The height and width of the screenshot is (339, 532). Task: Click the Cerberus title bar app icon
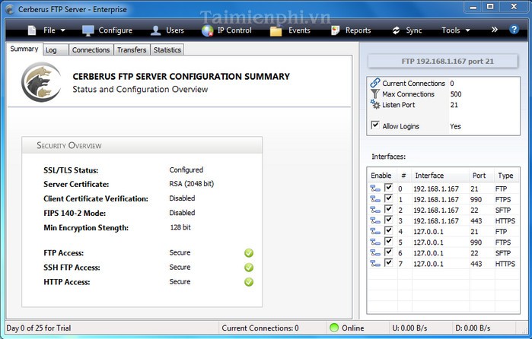point(10,9)
